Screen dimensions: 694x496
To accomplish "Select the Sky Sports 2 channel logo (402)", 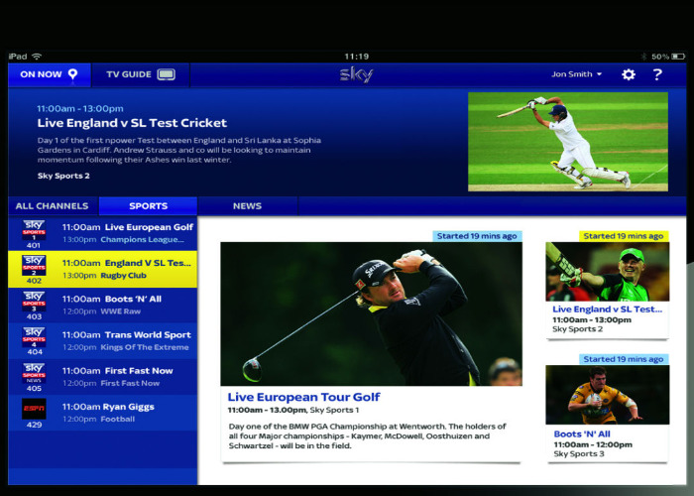I will 34,266.
